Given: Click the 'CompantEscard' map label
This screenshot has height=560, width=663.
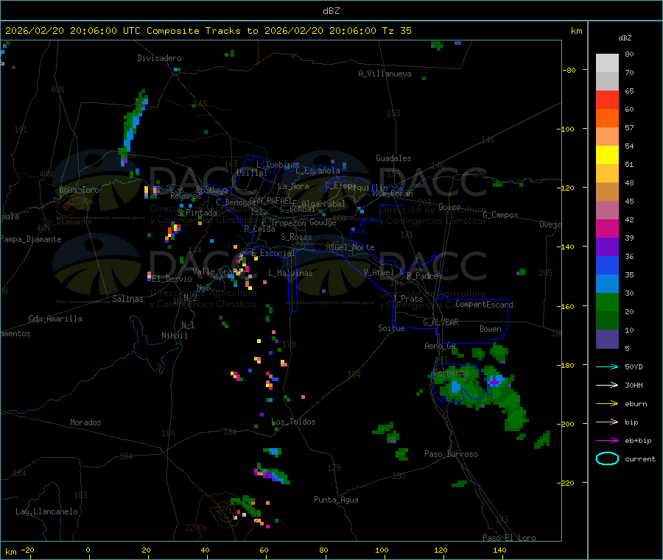Looking at the screenshot, I should (x=484, y=304).
